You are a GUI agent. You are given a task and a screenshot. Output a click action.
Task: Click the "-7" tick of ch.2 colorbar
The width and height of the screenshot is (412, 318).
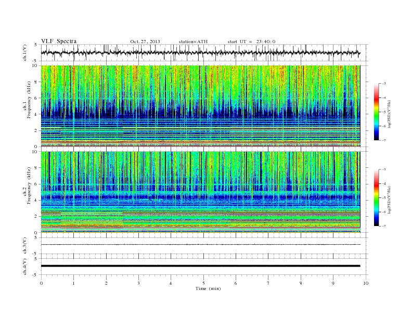click(x=384, y=226)
